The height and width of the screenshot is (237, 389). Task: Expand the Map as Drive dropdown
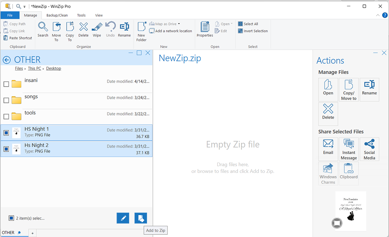(179, 24)
